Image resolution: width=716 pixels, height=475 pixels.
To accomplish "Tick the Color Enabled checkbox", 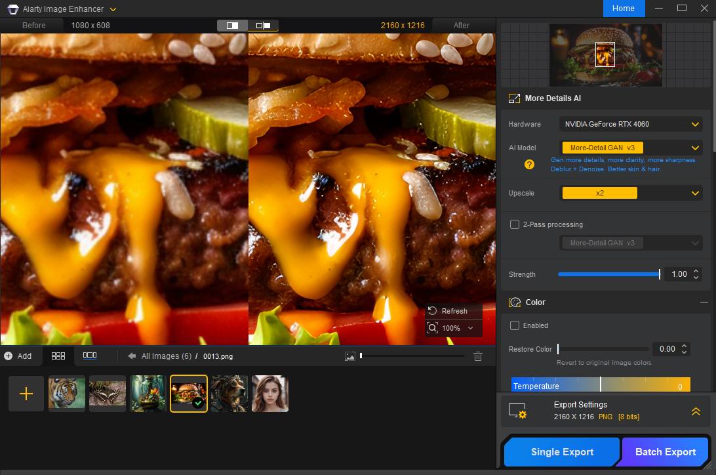I will 515,325.
